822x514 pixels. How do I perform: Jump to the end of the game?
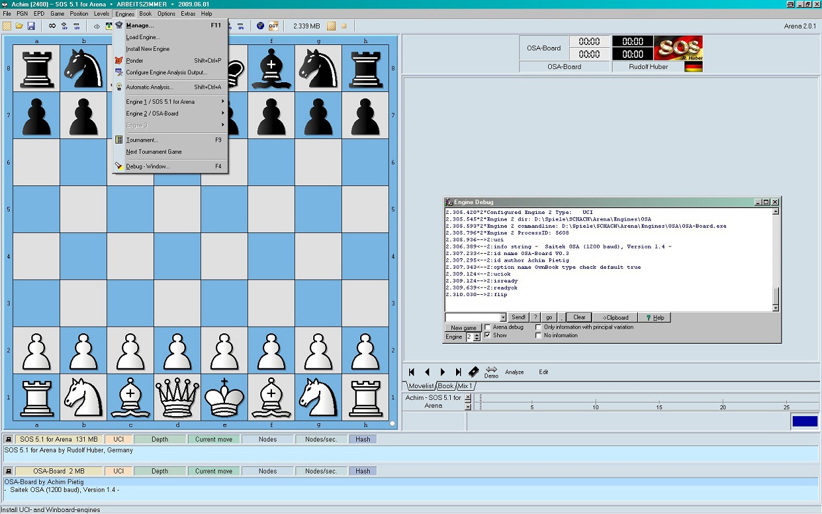point(459,372)
